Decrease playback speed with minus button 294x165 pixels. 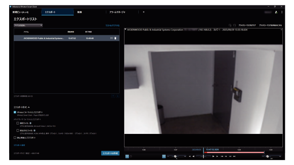(168, 156)
